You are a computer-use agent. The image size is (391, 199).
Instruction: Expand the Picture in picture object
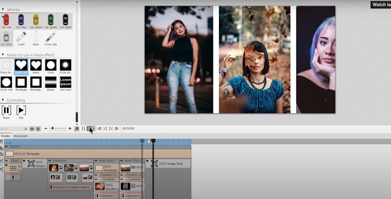pos(24,161)
